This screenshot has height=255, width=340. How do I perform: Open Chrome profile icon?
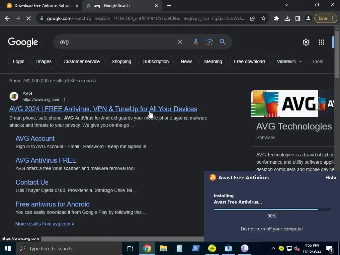(x=308, y=19)
